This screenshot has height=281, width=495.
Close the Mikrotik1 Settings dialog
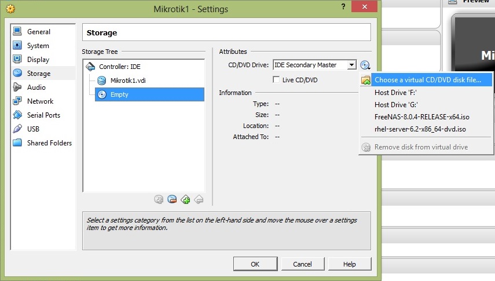364,6
